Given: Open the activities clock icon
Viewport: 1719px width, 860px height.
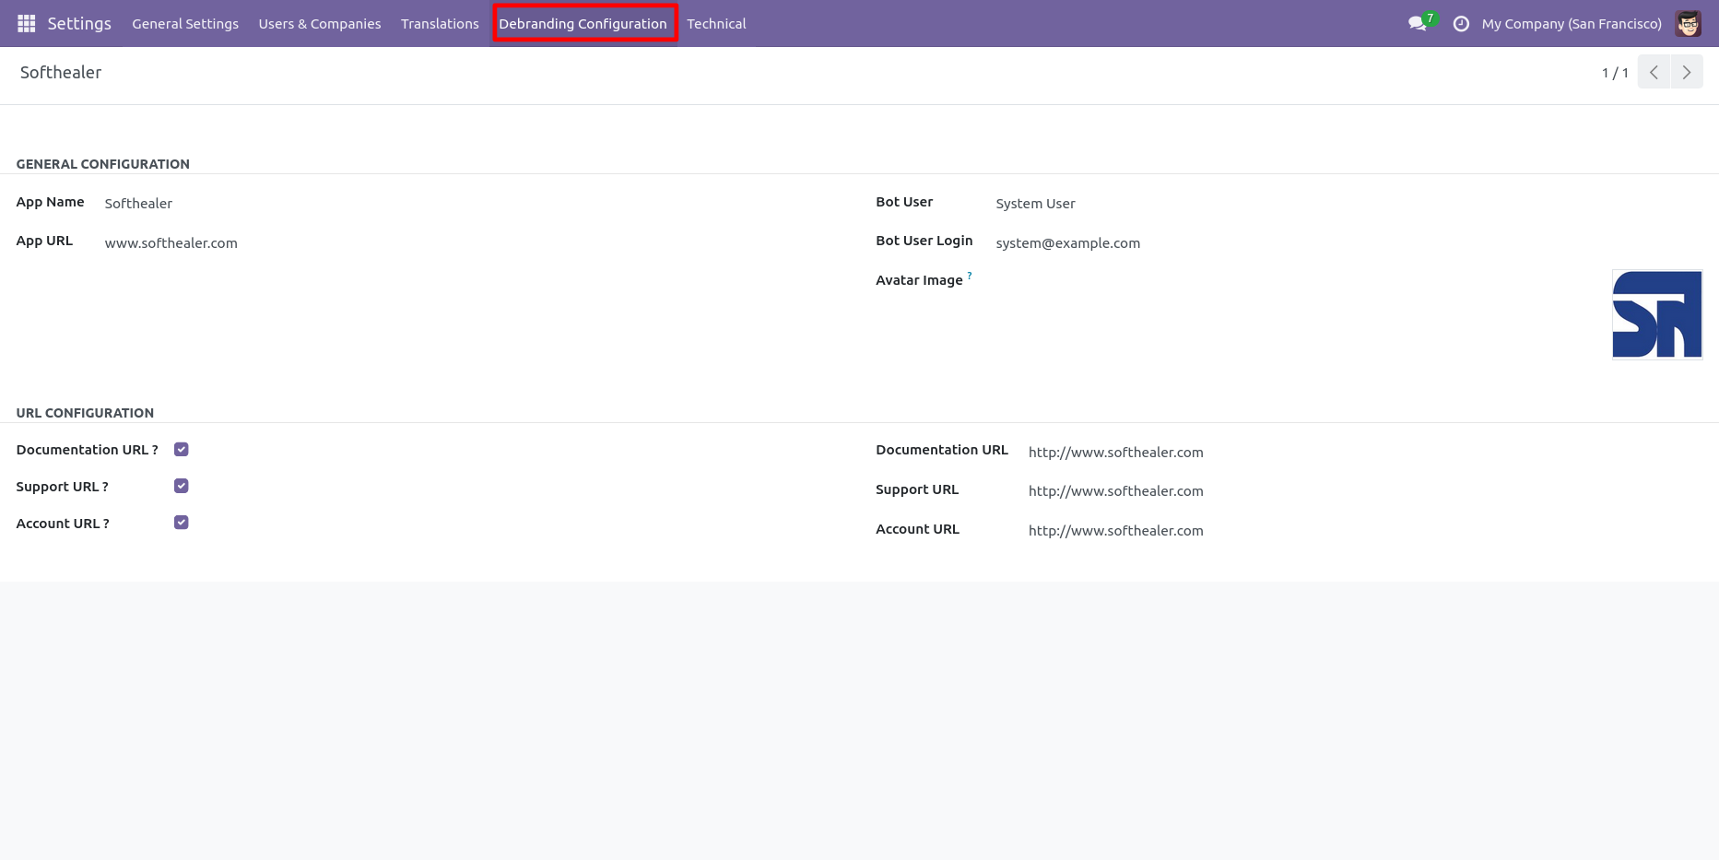Looking at the screenshot, I should [x=1461, y=24].
